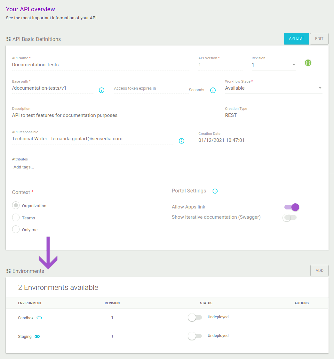Click the info icon beside access token expiration
The image size is (334, 359).
[x=213, y=90]
